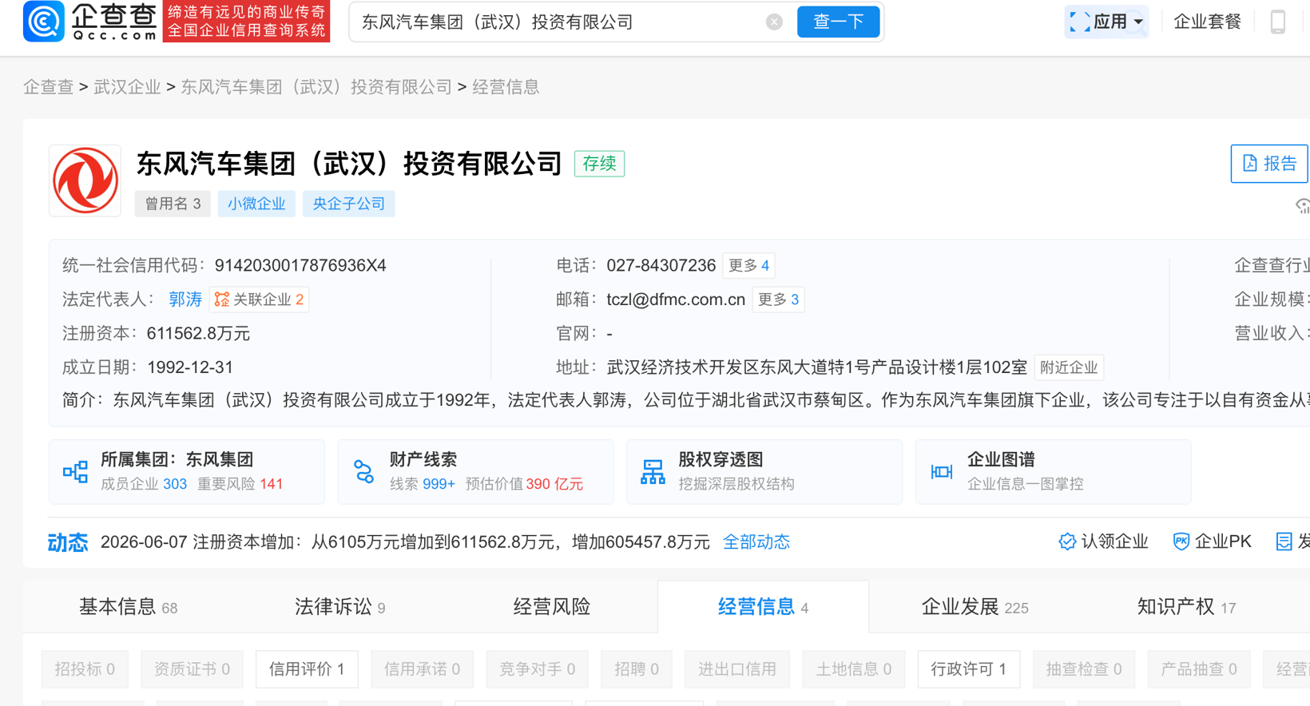Switch to 经营信息 tab
The image size is (1310, 706).
pos(763,607)
